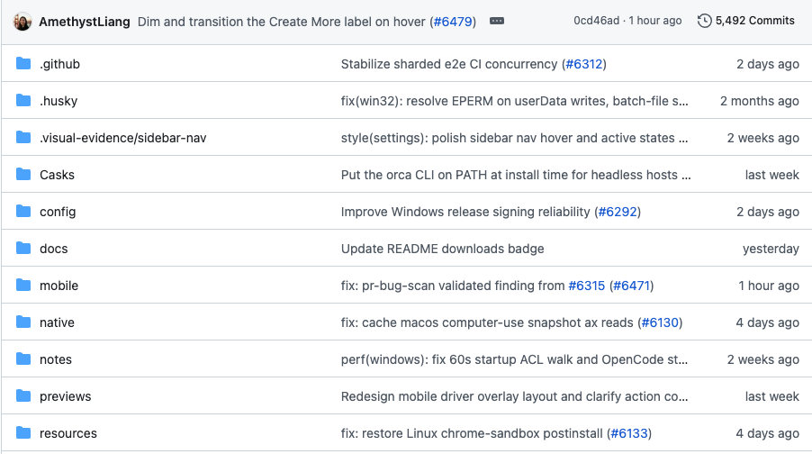This screenshot has height=454, width=812.
Task: Open pull request #6130 link
Action: pos(660,322)
